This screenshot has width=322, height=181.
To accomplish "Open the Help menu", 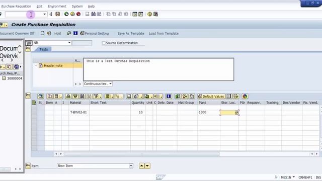I will tap(91, 7).
